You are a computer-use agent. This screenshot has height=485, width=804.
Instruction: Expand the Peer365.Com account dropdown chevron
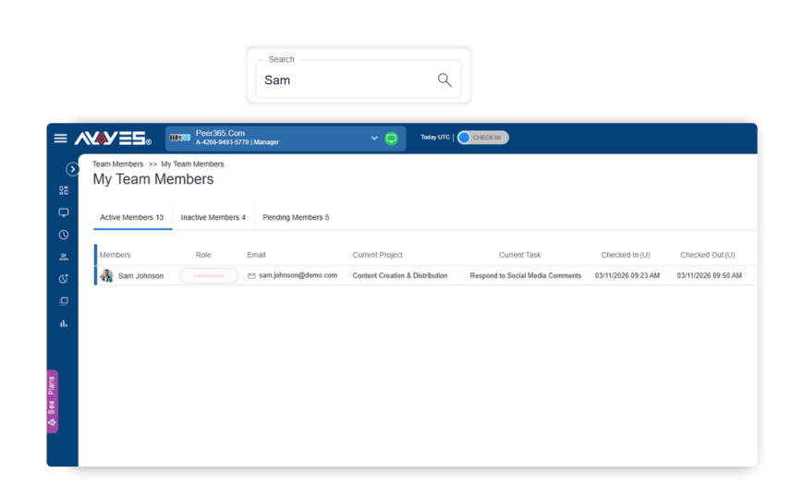(x=374, y=139)
